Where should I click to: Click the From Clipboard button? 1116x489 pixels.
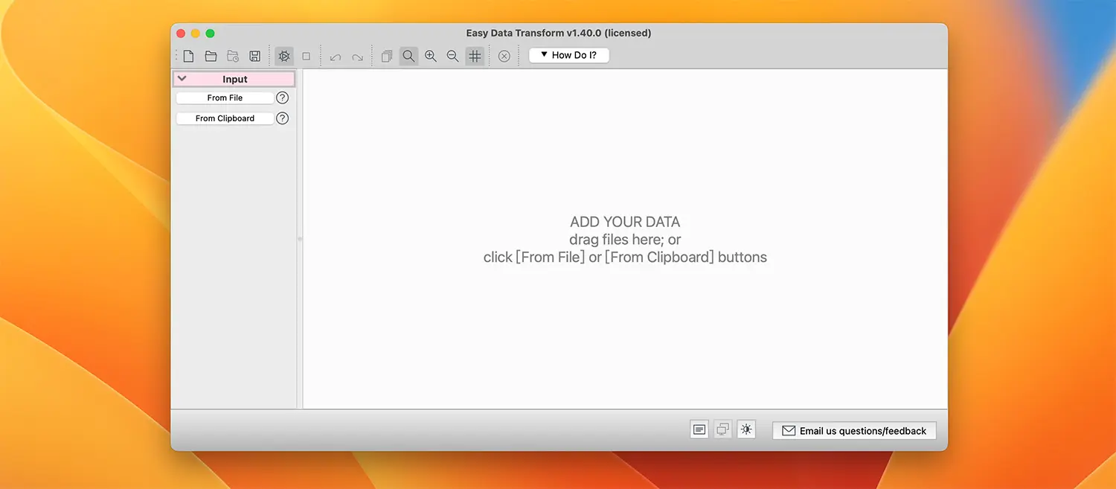coord(225,118)
